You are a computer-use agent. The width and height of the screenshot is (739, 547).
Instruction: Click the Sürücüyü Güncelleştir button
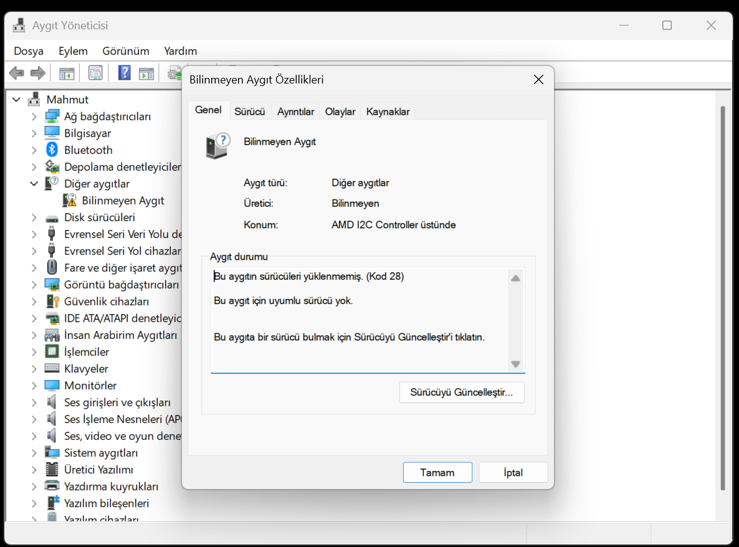coord(461,392)
